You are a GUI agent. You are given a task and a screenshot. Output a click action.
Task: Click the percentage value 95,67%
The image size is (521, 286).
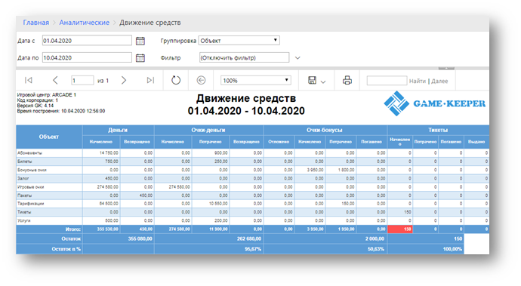coord(253,249)
